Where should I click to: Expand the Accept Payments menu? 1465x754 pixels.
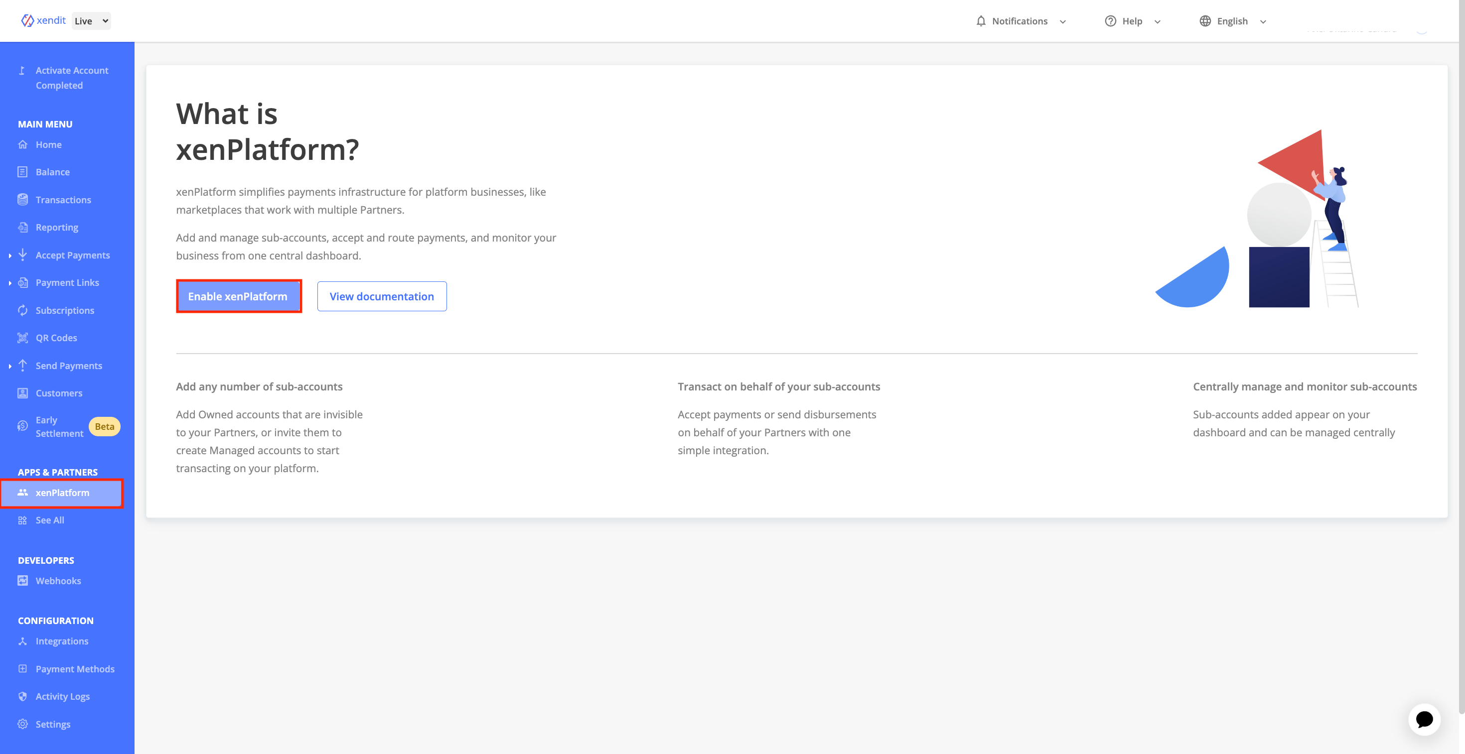[72, 254]
